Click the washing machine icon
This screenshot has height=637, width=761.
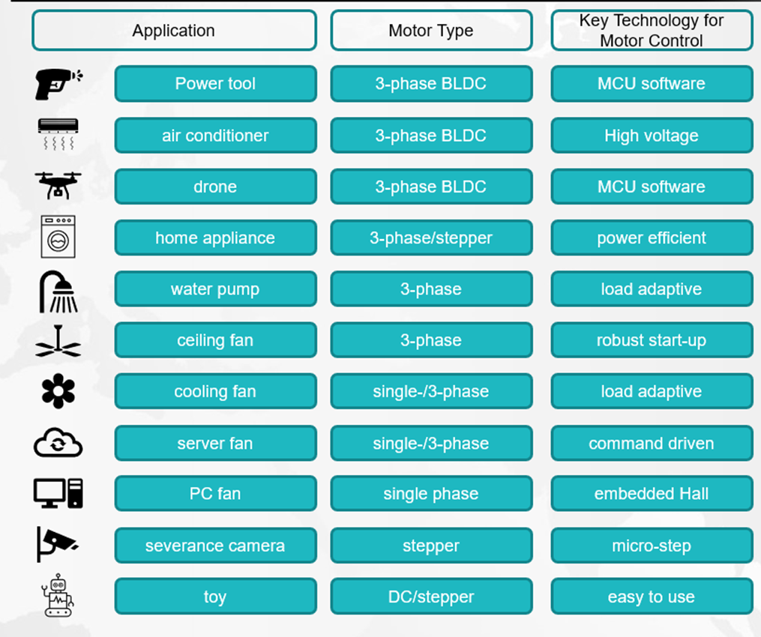58,237
